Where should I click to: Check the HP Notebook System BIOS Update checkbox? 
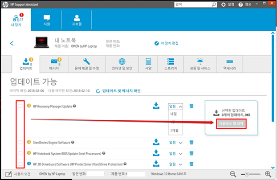[20, 153]
